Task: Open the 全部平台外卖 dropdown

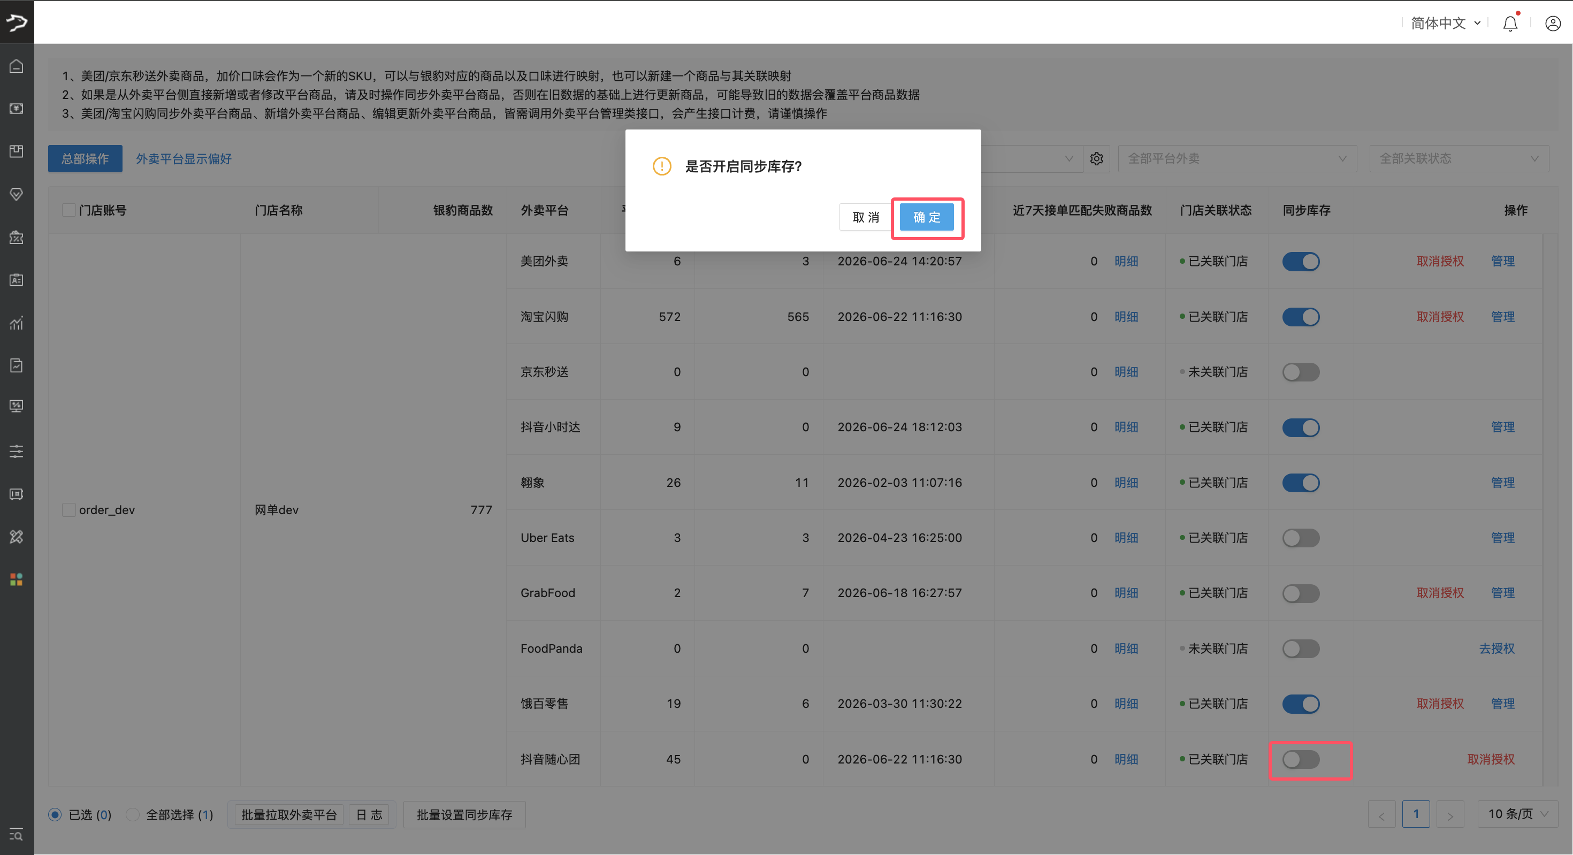Action: tap(1237, 159)
